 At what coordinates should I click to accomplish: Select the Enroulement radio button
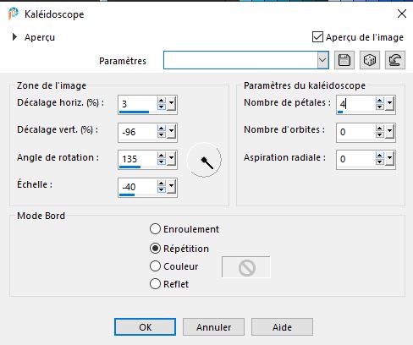click(x=155, y=229)
